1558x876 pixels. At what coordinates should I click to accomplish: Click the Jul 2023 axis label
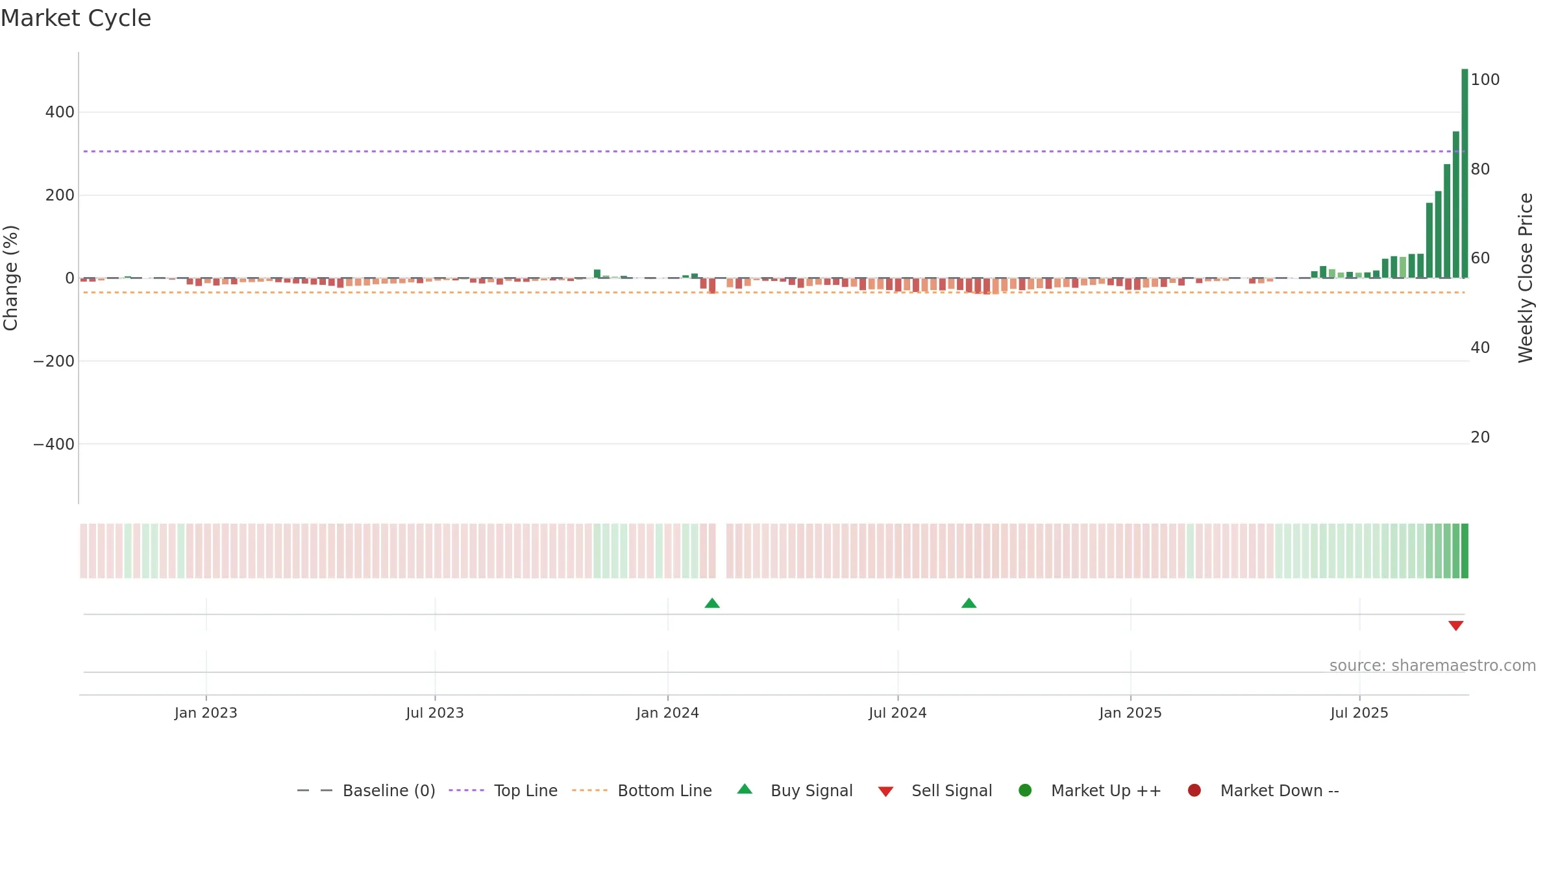coord(435,713)
